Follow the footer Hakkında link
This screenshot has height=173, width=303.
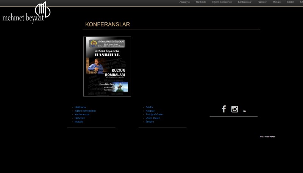pos(80,107)
